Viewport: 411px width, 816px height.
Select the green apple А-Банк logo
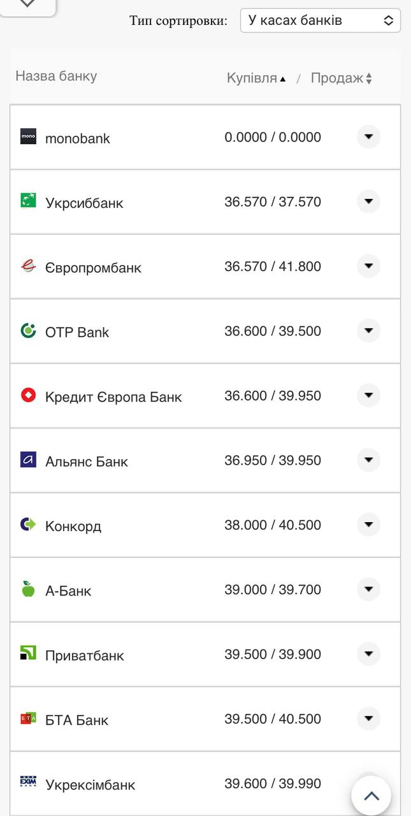pyautogui.click(x=28, y=590)
